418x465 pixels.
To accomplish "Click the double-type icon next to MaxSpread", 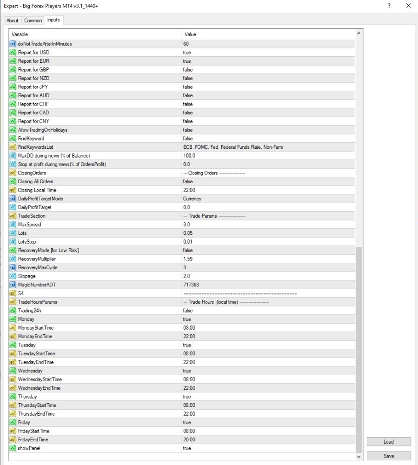I will (x=13, y=225).
